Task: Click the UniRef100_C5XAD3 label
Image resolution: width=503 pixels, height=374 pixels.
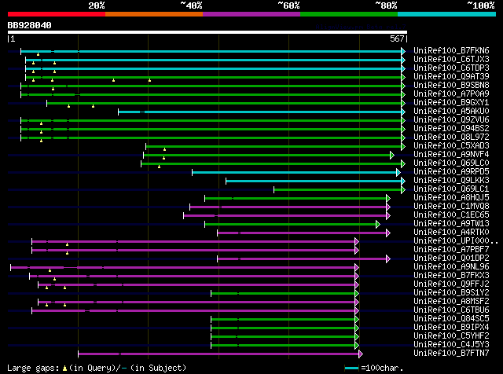Action: [x=451, y=146]
